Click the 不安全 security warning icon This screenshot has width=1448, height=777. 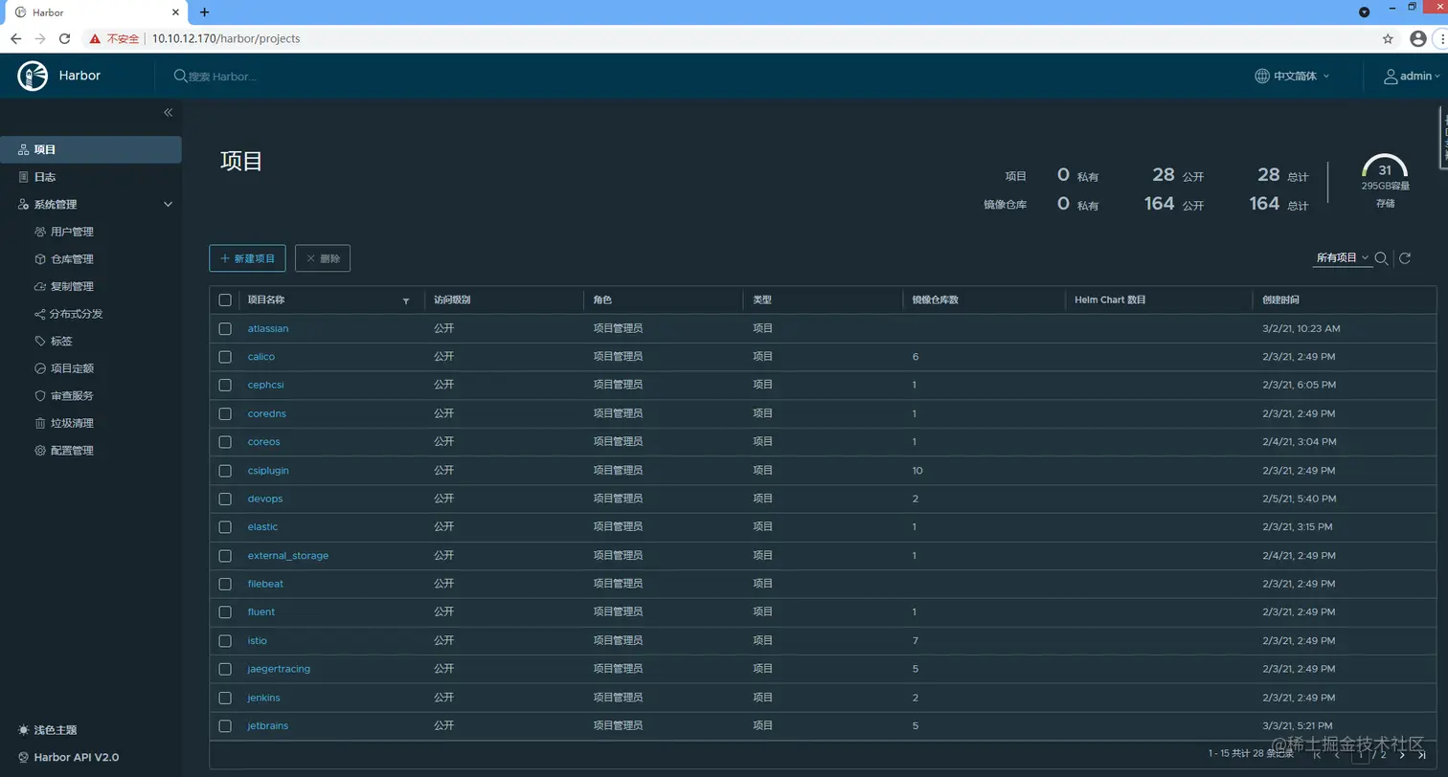click(95, 39)
